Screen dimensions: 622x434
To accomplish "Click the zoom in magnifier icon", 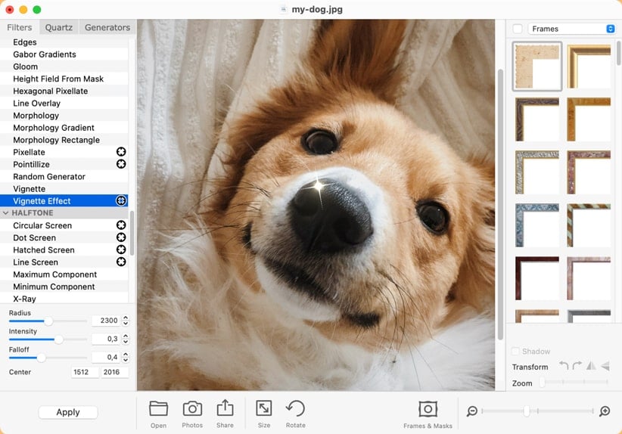I will point(605,411).
